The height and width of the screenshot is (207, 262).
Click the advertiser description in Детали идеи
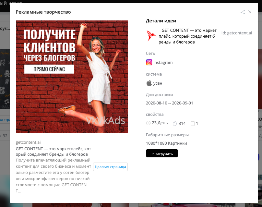tap(187, 36)
